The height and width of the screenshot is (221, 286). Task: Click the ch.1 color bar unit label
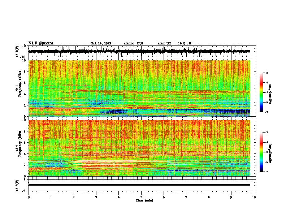click(x=270, y=94)
